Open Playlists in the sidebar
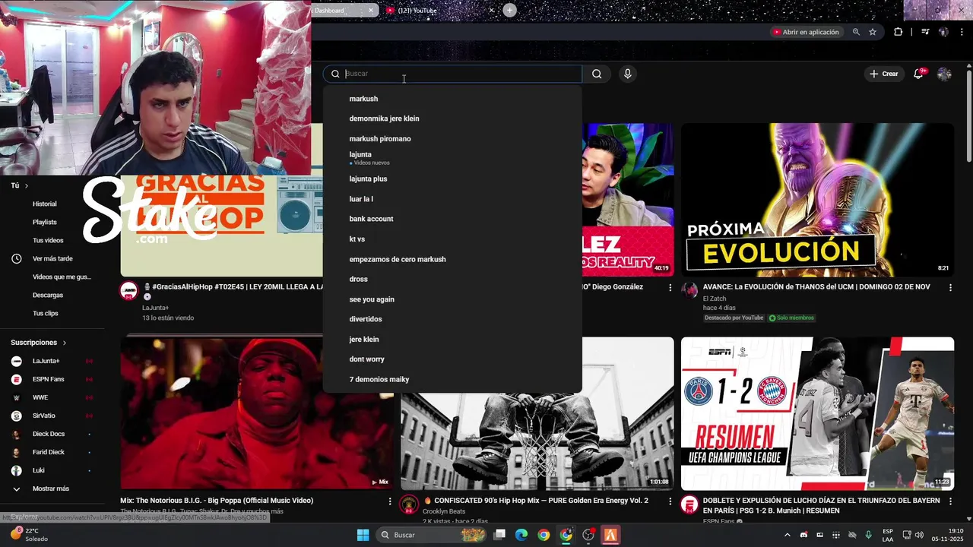The height and width of the screenshot is (547, 973). (44, 222)
